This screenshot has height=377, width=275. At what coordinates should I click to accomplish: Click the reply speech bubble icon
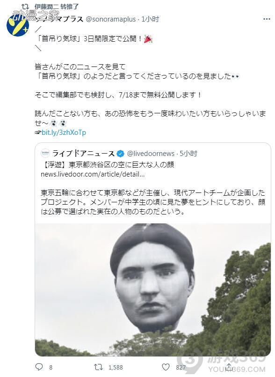click(x=39, y=367)
